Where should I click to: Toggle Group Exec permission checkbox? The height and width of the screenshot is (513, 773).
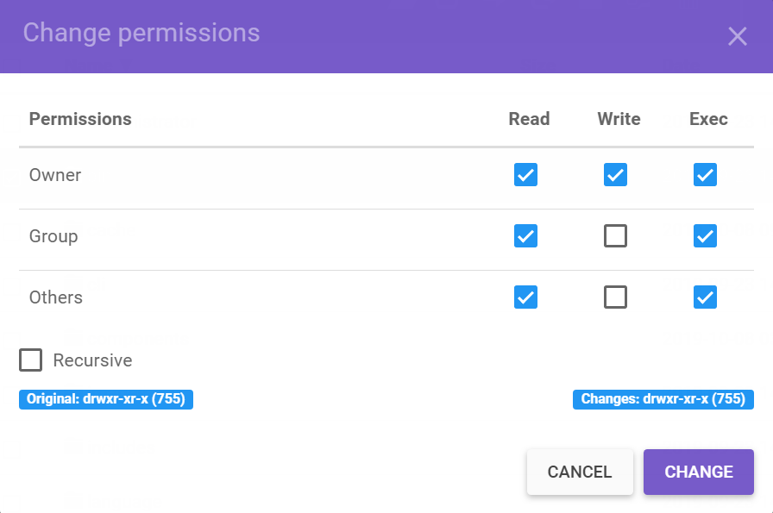(x=705, y=236)
